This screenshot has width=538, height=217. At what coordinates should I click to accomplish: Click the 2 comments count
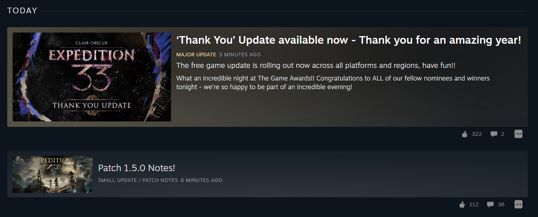pyautogui.click(x=503, y=134)
